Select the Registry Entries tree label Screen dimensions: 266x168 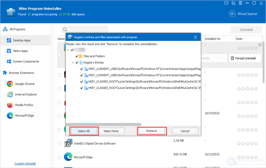[94, 63]
